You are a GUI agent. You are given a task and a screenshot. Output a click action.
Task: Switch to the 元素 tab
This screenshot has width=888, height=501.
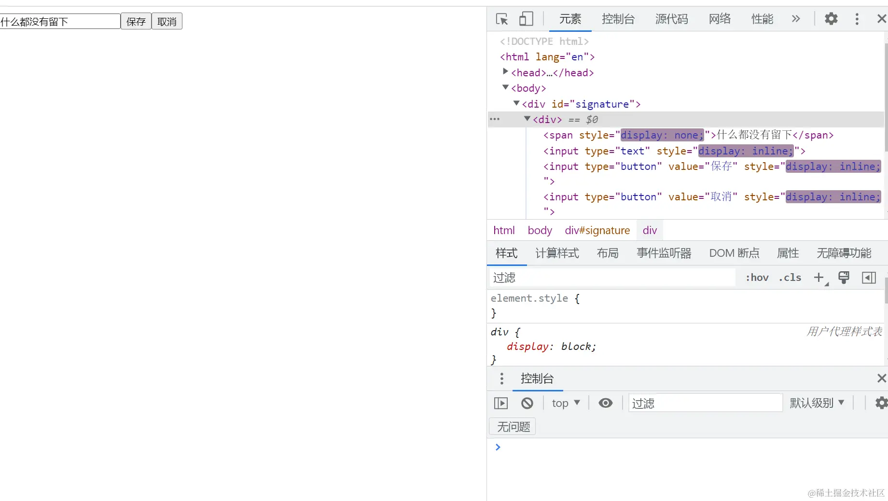pos(570,19)
